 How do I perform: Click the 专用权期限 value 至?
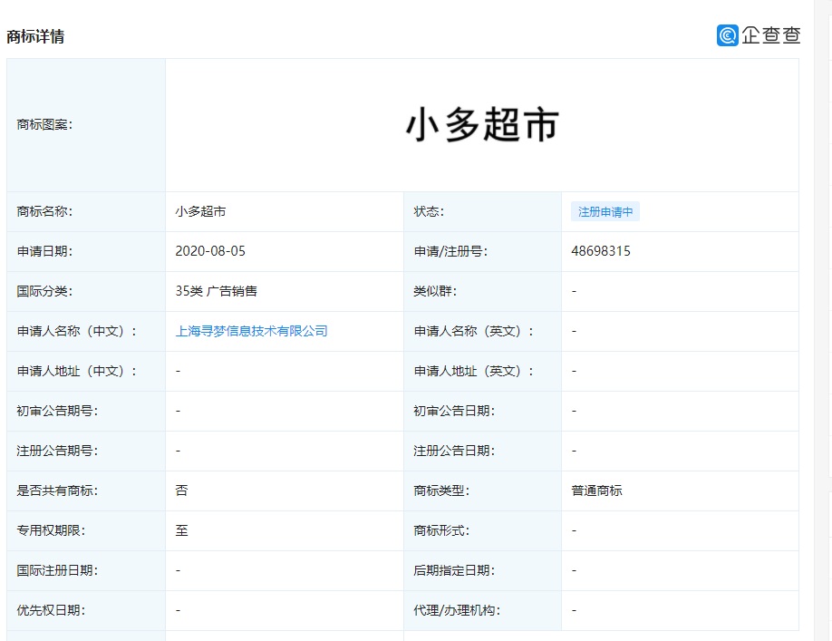pos(181,530)
